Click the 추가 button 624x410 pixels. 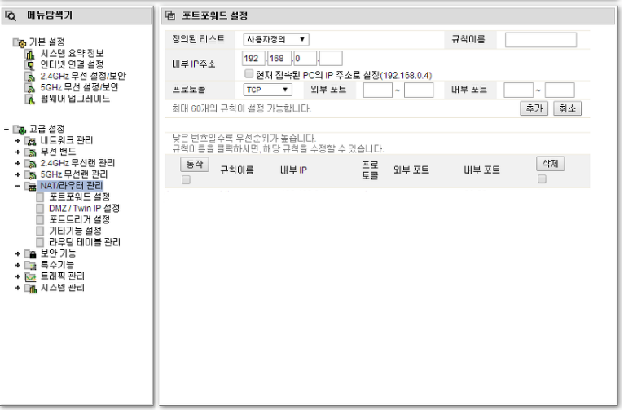point(534,108)
